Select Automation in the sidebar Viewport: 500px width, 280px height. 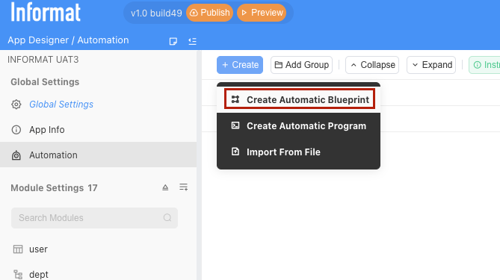98,155
